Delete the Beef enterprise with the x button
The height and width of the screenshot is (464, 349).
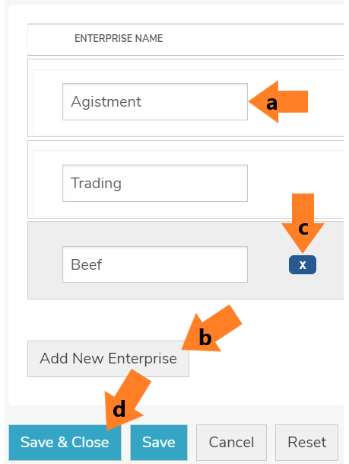pyautogui.click(x=303, y=264)
